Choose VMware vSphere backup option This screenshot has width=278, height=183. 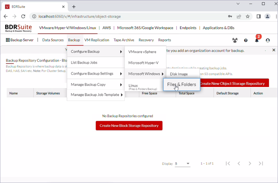146,52
